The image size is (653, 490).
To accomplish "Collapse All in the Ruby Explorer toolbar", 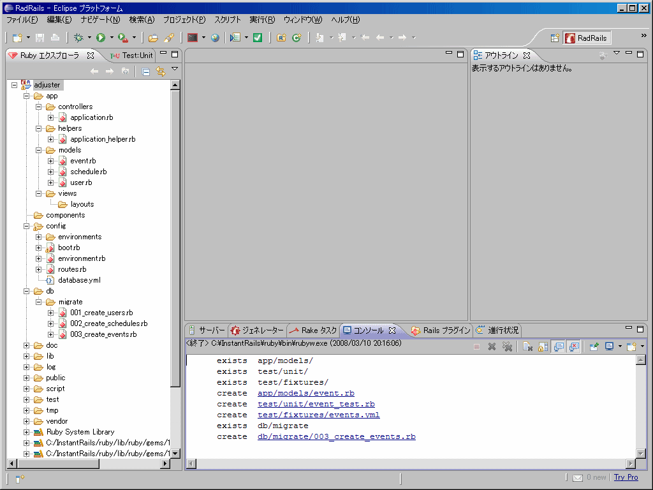I will coord(145,71).
